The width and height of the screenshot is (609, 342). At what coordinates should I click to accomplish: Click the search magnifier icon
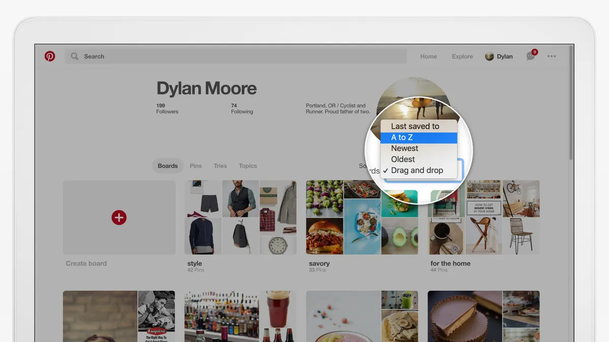[x=75, y=56]
